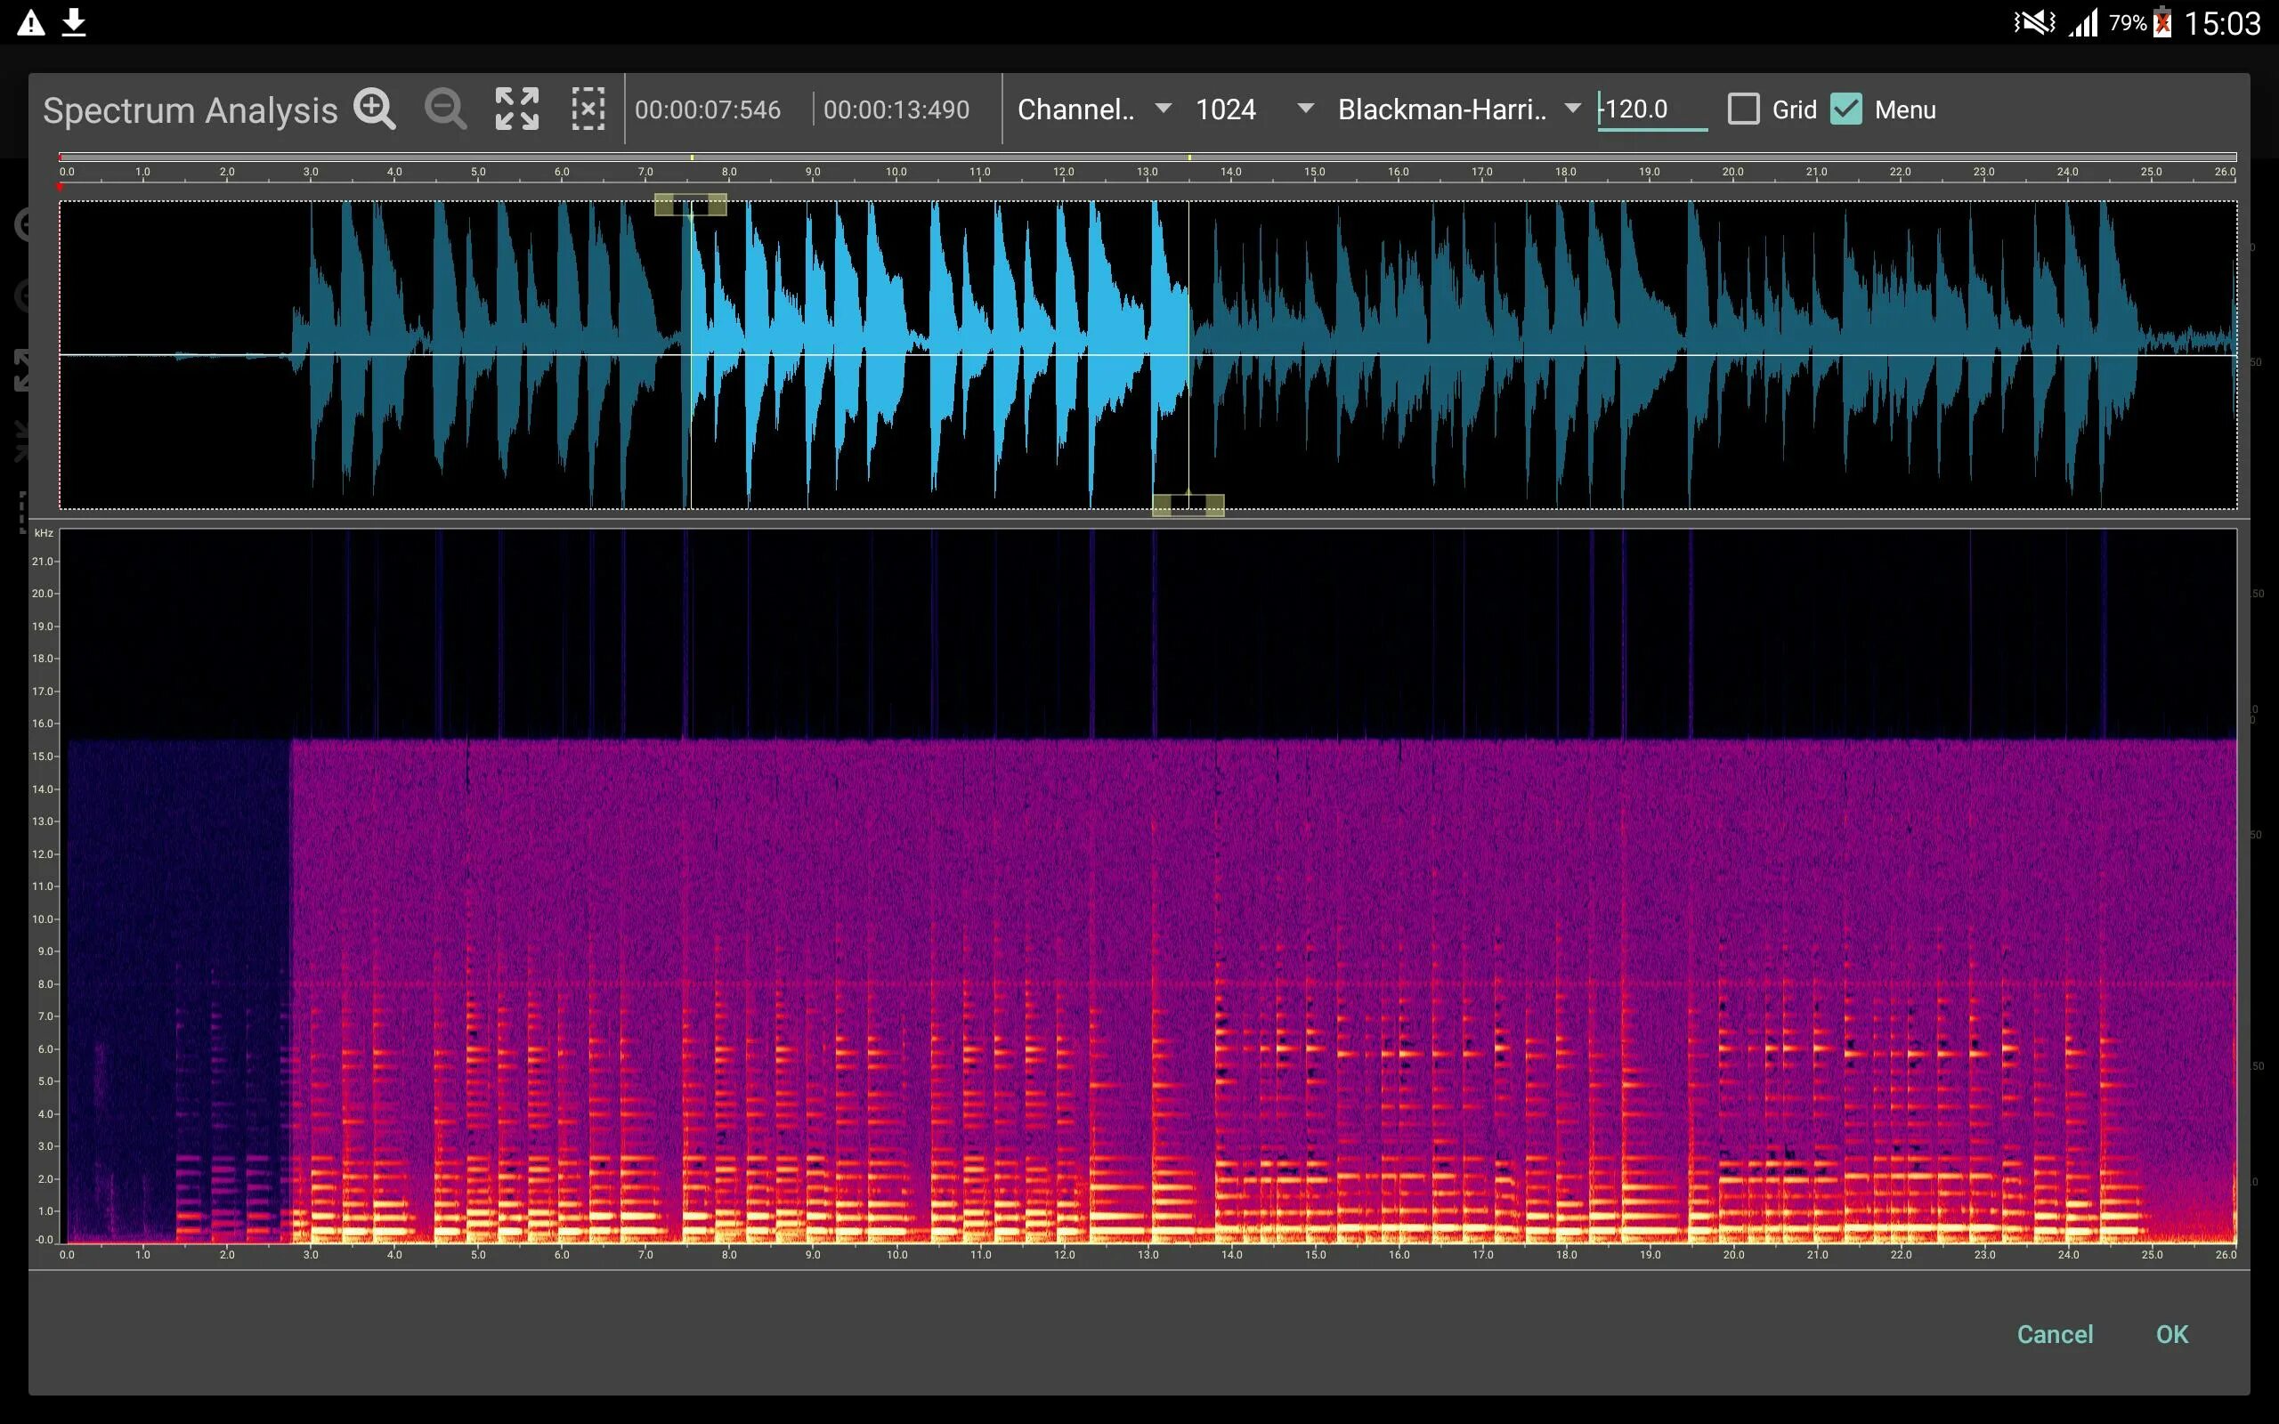This screenshot has width=2279, height=1424.
Task: Click the selection start time 00:00:07:546
Action: (707, 109)
